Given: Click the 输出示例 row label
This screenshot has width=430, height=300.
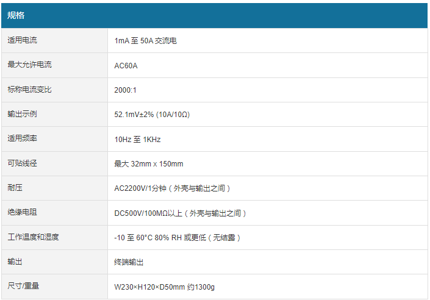Looking at the screenshot, I should (22, 114).
